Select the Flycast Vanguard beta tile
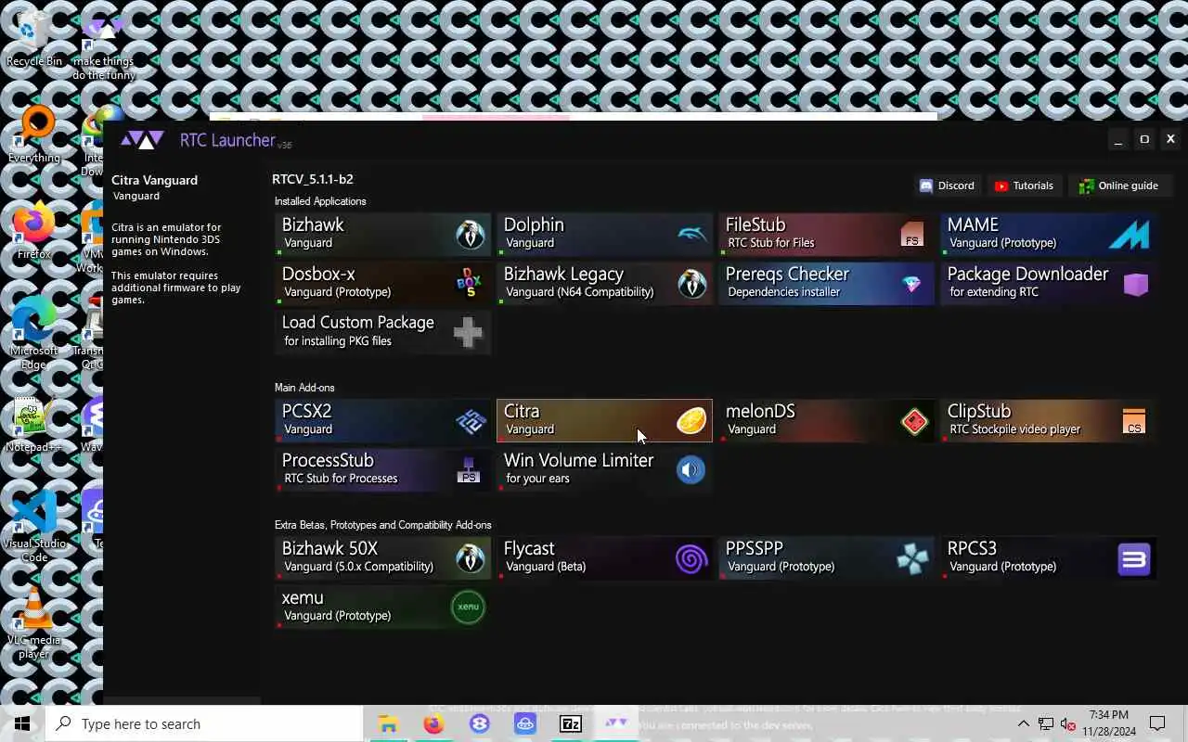The height and width of the screenshot is (742, 1188). click(604, 558)
